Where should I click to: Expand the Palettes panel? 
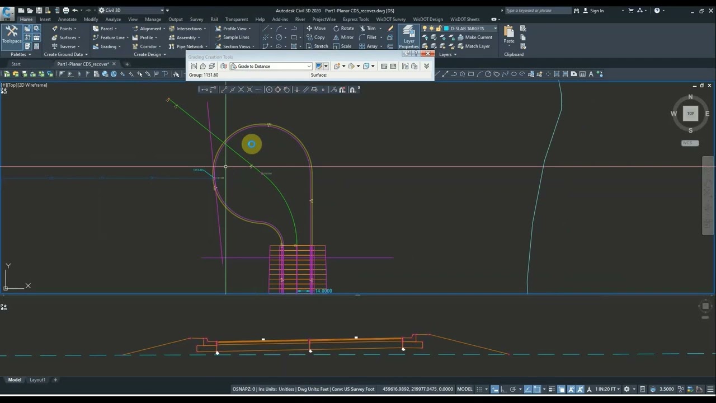[x=21, y=54]
